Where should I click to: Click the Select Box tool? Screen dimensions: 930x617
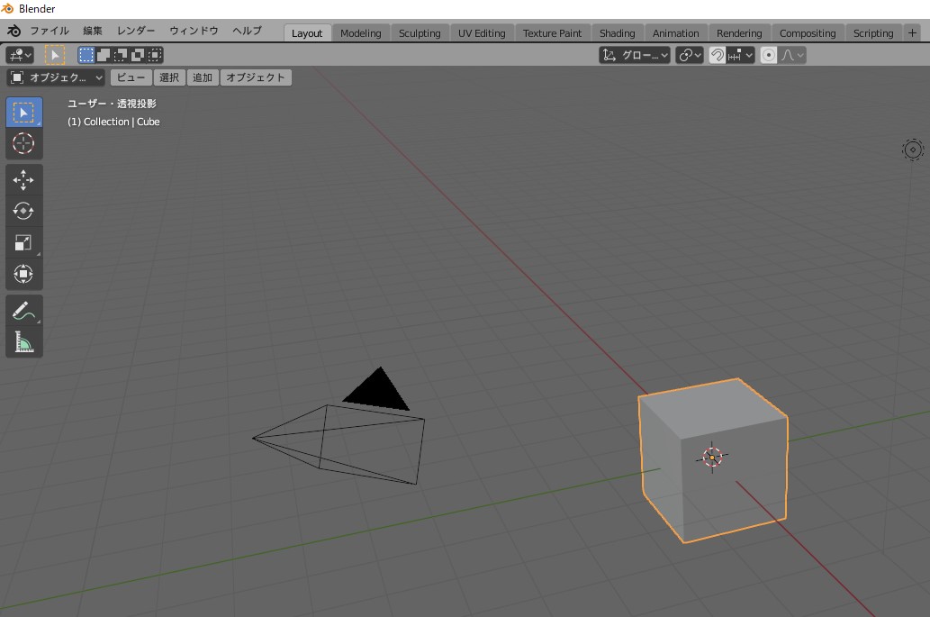23,113
